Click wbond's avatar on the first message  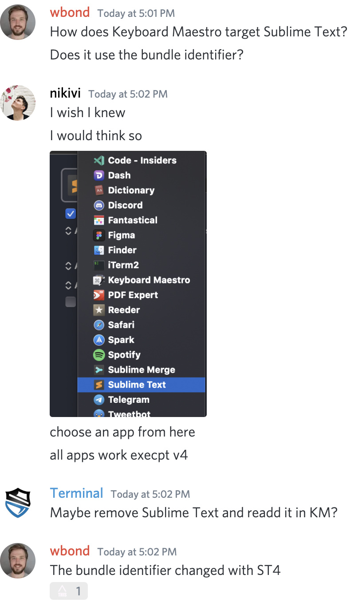[18, 22]
